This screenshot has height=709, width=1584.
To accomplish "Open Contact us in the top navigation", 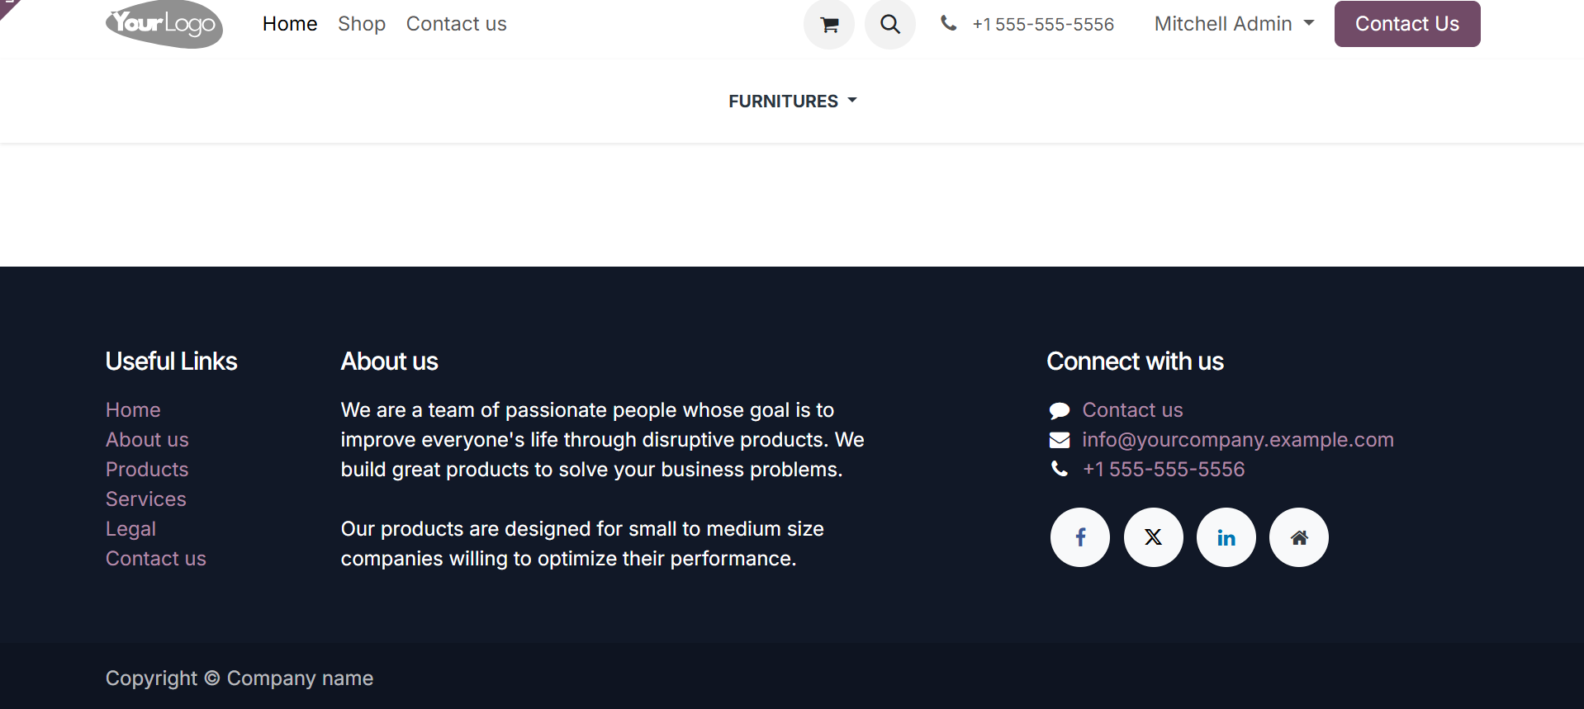I will coord(457,24).
